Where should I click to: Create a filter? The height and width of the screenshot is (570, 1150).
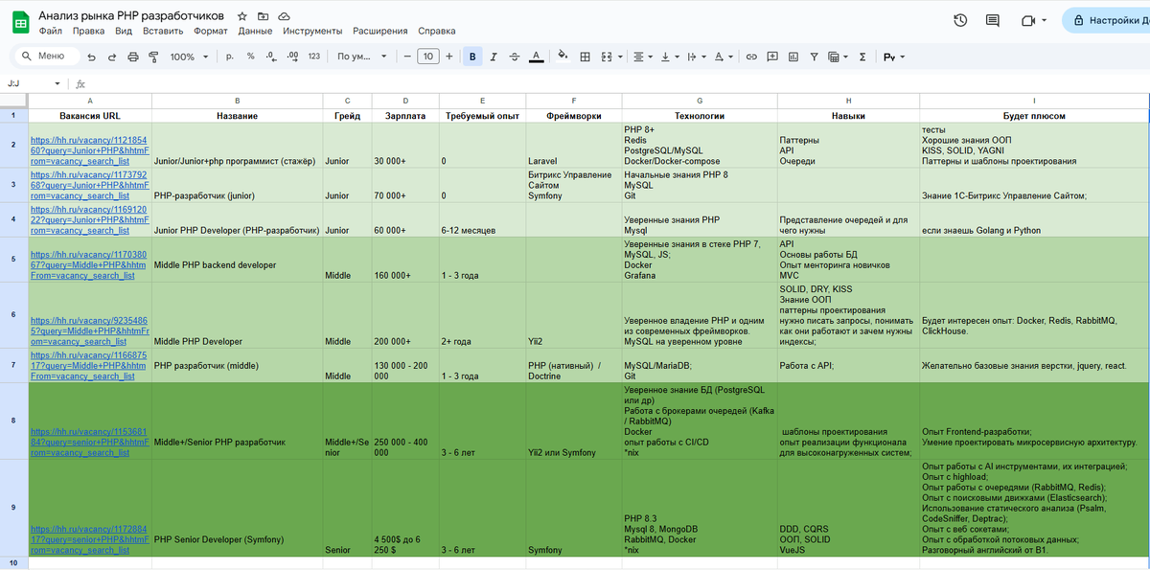pyautogui.click(x=815, y=57)
